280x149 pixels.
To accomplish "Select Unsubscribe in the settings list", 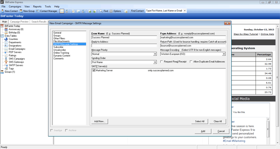I will pos(60,50).
